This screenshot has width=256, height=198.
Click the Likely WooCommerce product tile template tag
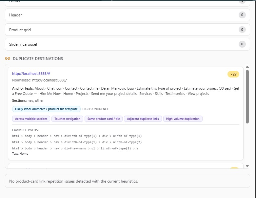click(x=46, y=109)
